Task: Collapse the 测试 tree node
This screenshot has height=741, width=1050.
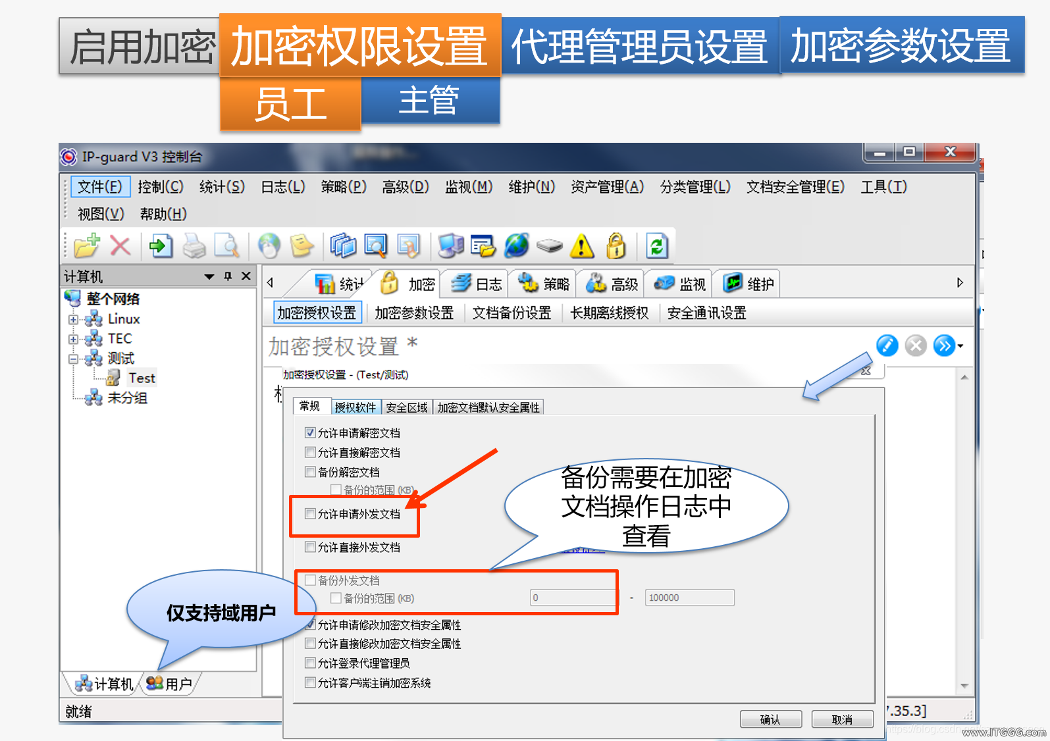Action: tap(73, 359)
